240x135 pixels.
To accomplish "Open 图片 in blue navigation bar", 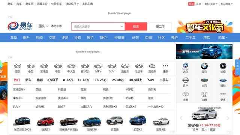I will click(x=27, y=37).
